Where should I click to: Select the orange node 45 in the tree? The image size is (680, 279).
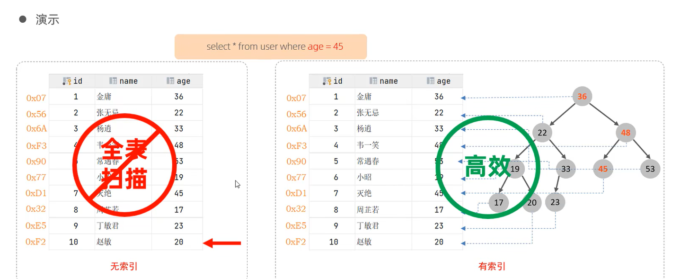pos(602,169)
